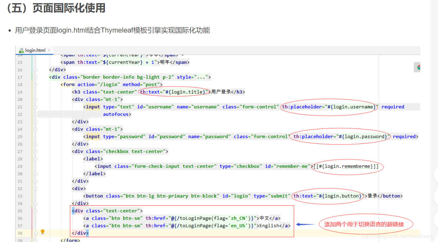Click the 中文 anchor code on line 36

tap(182, 218)
